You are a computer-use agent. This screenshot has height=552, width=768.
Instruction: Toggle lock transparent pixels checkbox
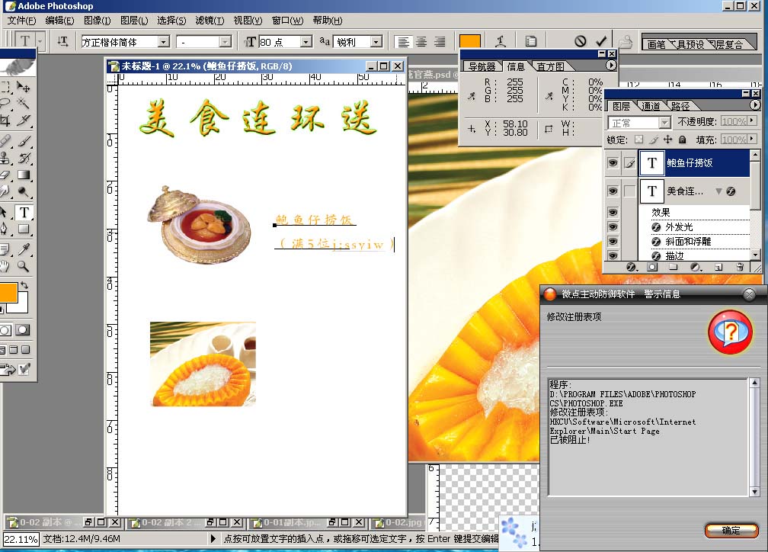[638, 140]
